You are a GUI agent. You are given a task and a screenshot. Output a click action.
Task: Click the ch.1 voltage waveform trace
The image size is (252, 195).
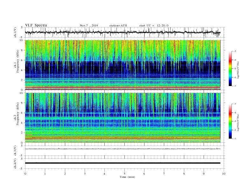coord(123,32)
